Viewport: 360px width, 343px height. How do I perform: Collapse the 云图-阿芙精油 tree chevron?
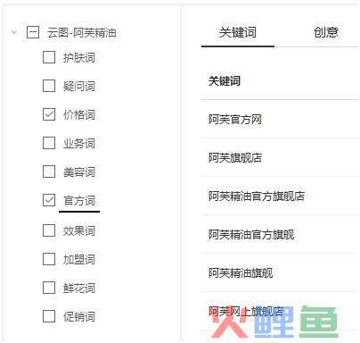(x=14, y=32)
